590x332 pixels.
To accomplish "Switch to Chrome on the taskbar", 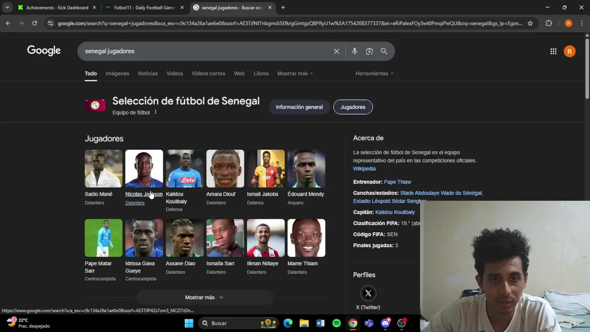I will click(353, 323).
